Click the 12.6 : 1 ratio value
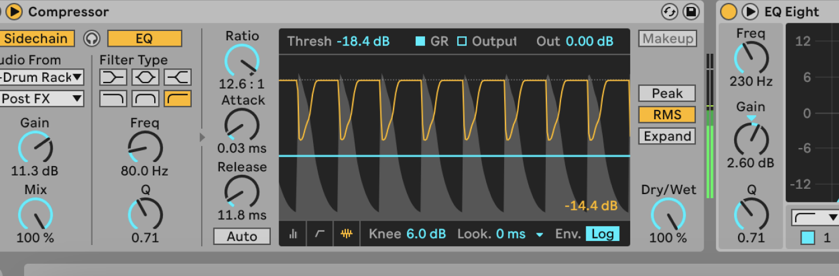The image size is (839, 276). coord(242,84)
